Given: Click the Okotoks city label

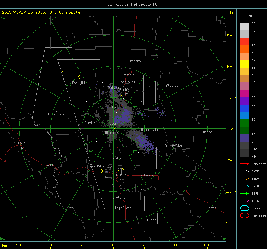Looking at the screenshot, I should [x=119, y=197].
